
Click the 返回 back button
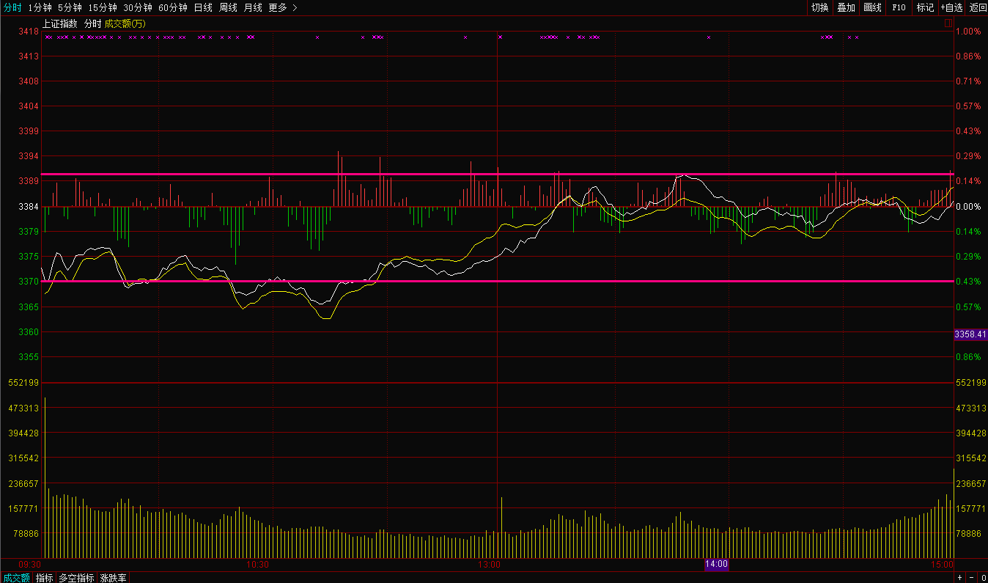(978, 7)
